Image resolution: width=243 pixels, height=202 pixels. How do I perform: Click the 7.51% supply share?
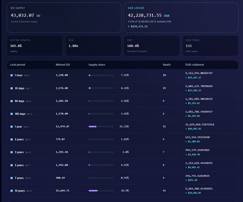click(125, 75)
